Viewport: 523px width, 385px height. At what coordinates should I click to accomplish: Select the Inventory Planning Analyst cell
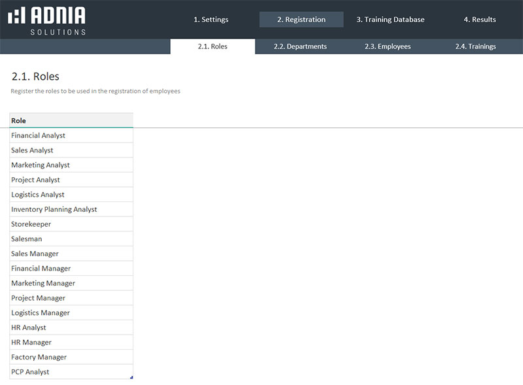coord(71,209)
